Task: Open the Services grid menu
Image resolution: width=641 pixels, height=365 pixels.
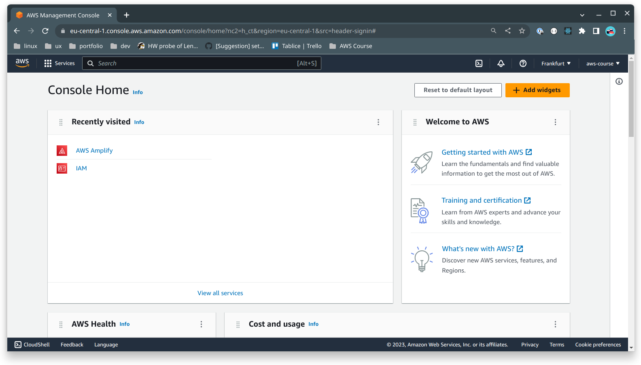Action: [x=59, y=63]
